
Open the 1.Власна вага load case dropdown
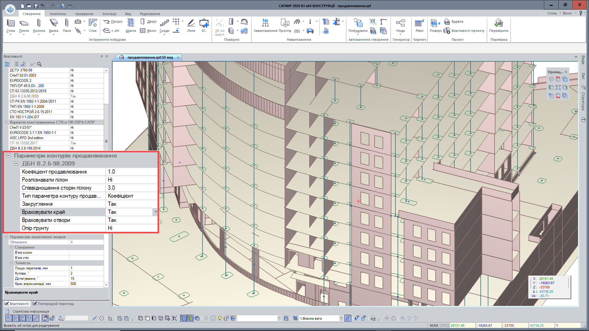point(341,318)
